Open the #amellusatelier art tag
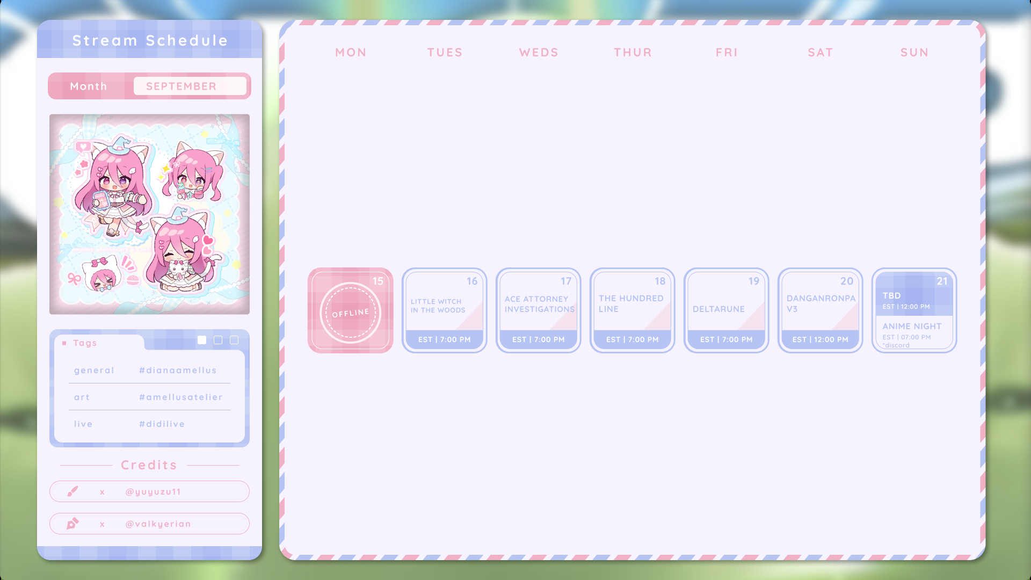1031x580 pixels. tap(180, 397)
